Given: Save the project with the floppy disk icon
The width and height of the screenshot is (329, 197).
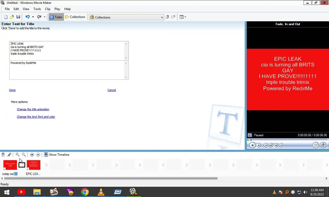Looking at the screenshot, I should coord(18,17).
